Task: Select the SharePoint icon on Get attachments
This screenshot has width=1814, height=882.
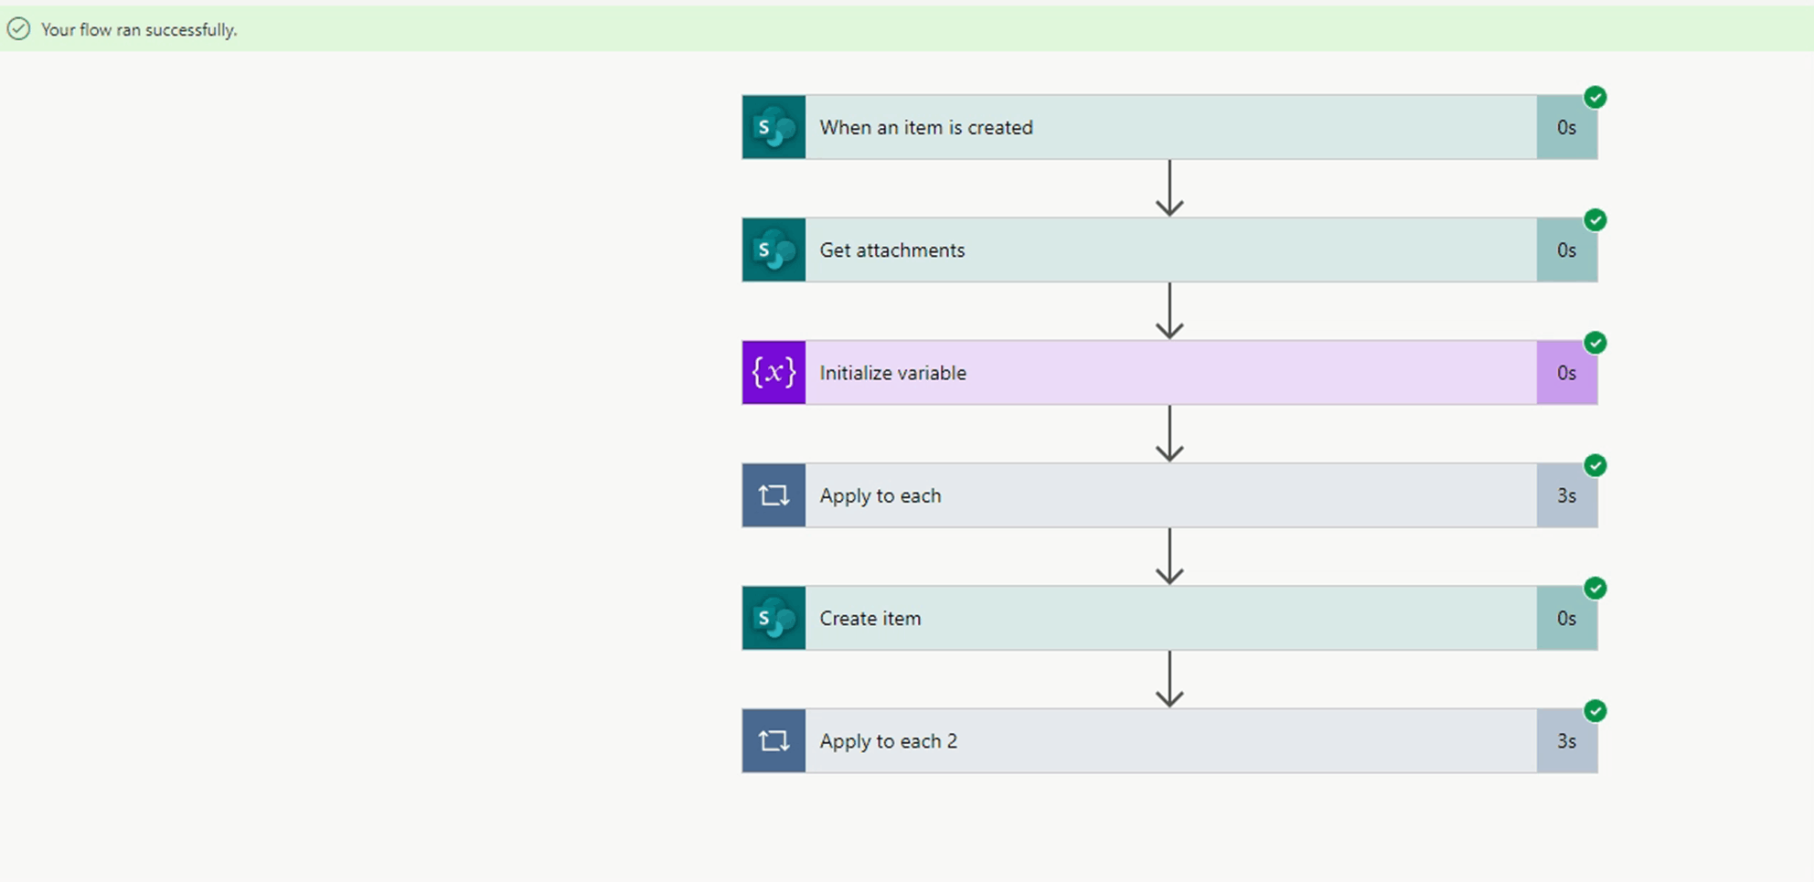Action: [773, 250]
